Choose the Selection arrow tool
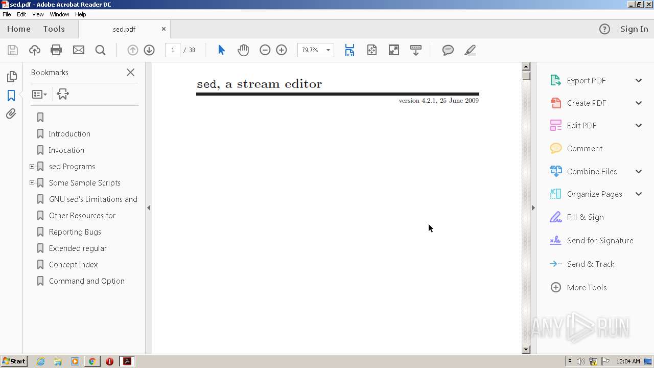654x368 pixels. pyautogui.click(x=221, y=50)
